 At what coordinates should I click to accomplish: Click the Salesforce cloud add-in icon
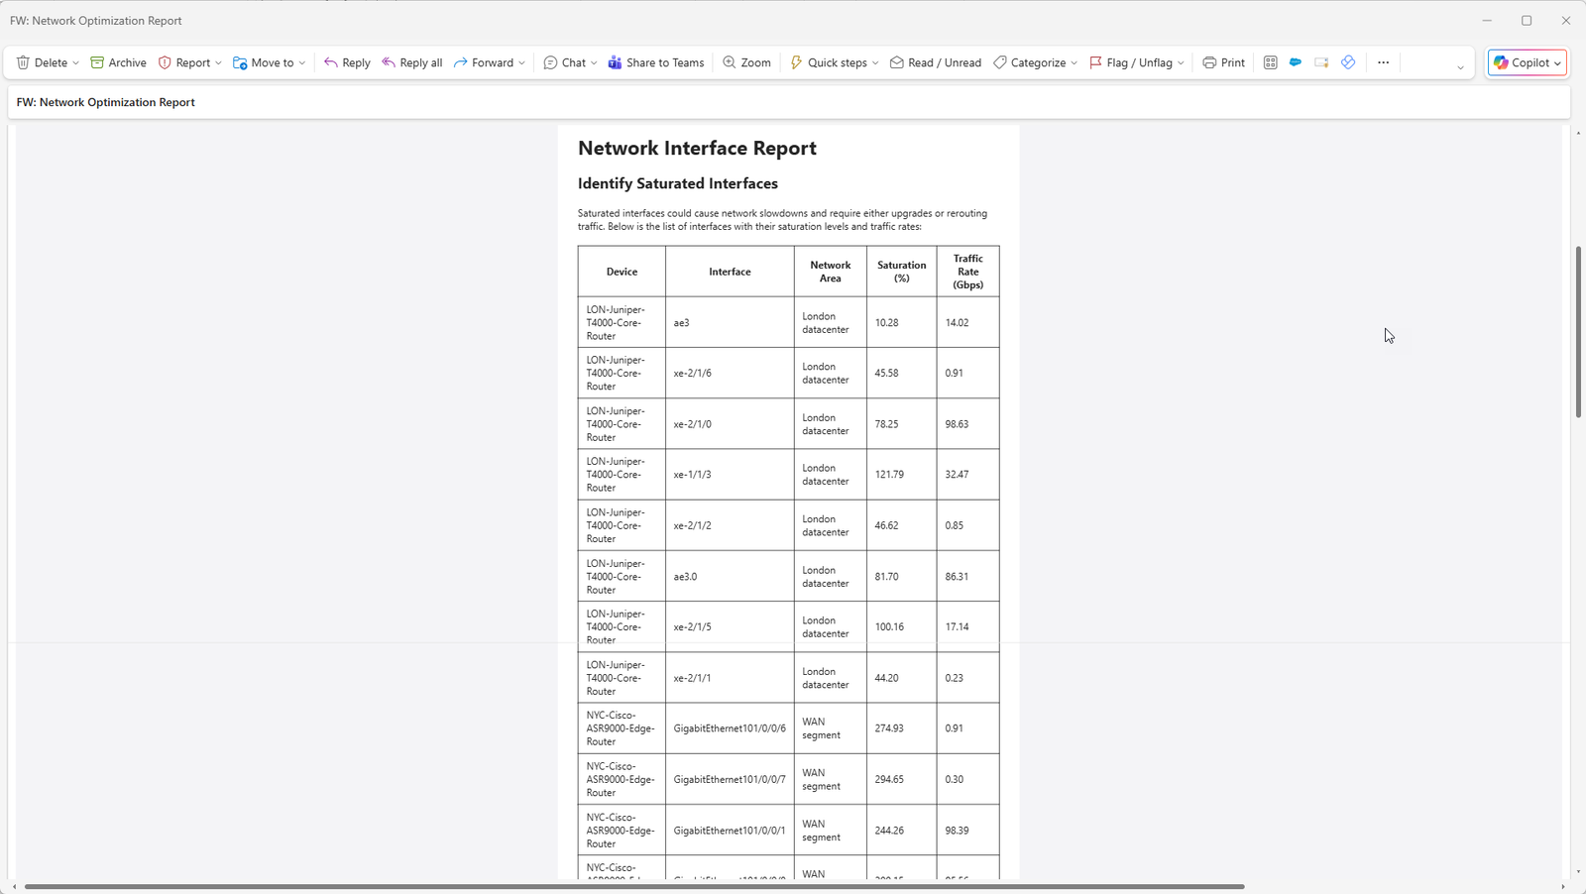[1296, 62]
